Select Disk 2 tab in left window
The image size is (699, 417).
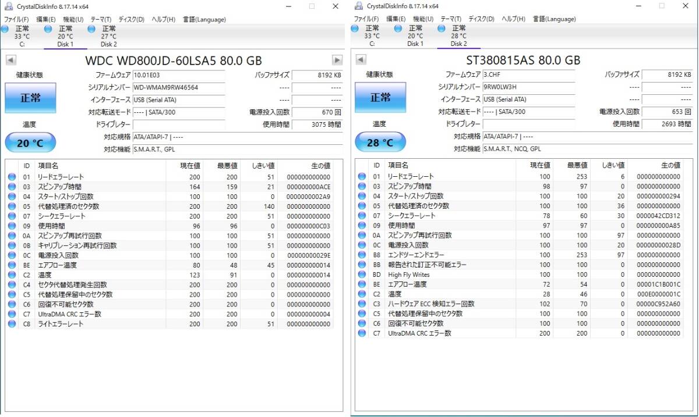[108, 36]
